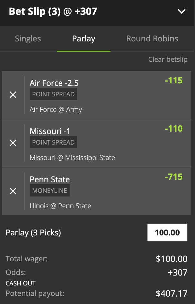Click the parlay wager amount field
Image resolution: width=195 pixels, height=304 pixels.
(x=167, y=232)
